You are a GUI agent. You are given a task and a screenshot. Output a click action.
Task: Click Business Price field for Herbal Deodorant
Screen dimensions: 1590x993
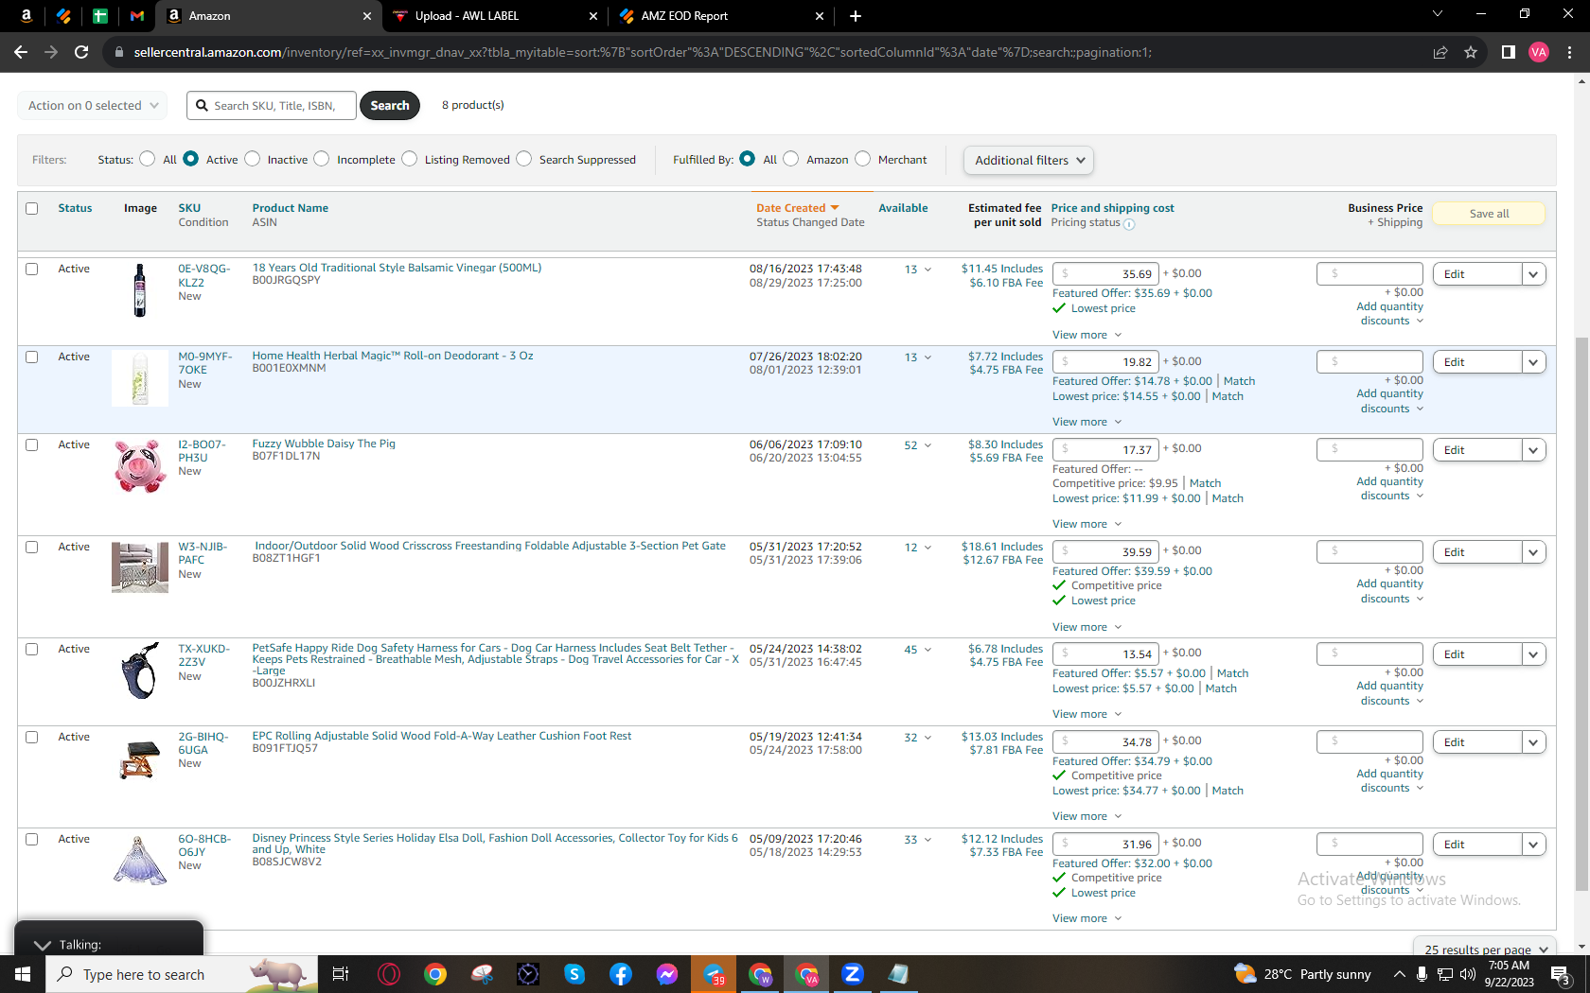coord(1369,362)
